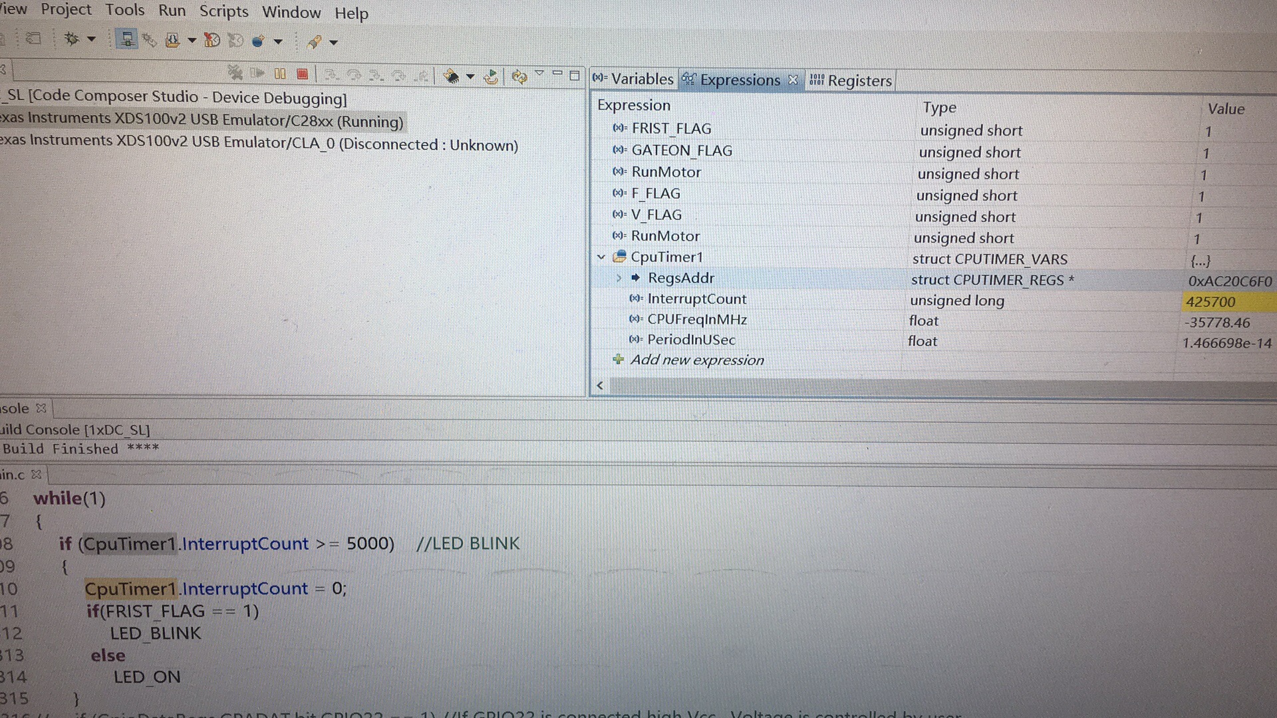Open the dropdown next to the Debug bug icon
Image resolution: width=1277 pixels, height=718 pixels.
pyautogui.click(x=92, y=39)
